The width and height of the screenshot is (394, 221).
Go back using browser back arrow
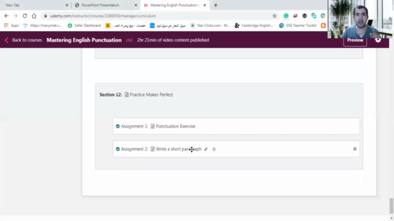tap(6, 16)
